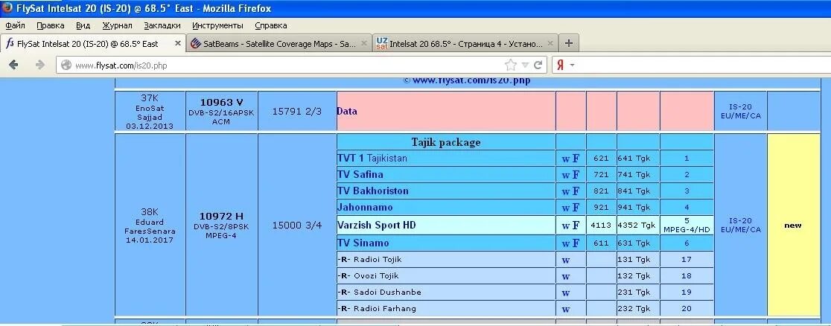Image resolution: width=831 pixels, height=326 pixels.
Task: Click the W web icon for TVT 1
Action: coord(565,159)
